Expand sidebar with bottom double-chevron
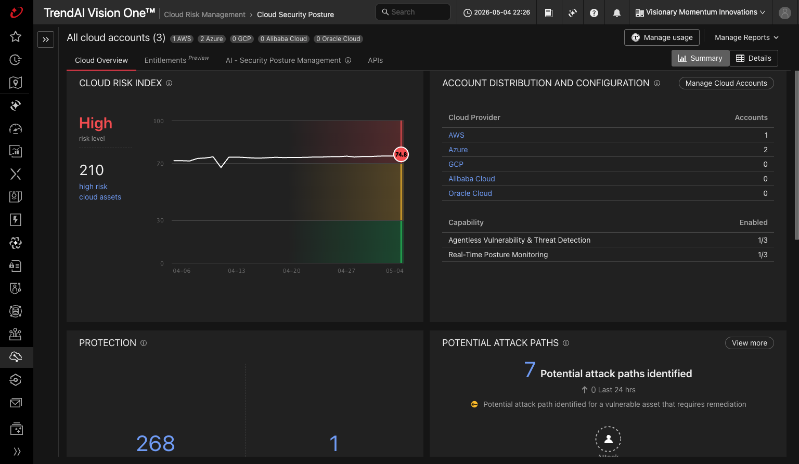This screenshot has width=799, height=464. tap(17, 452)
